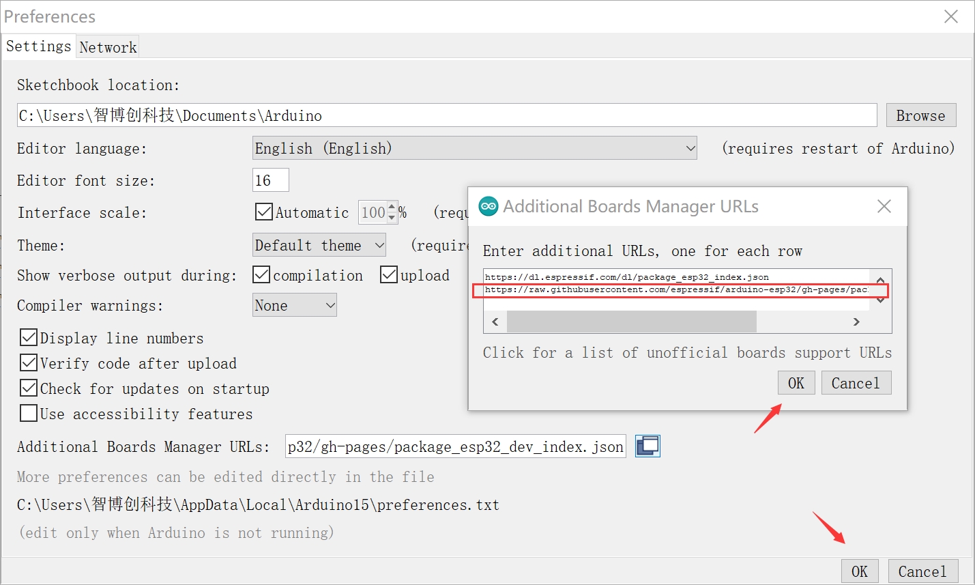Click the Arduino logo in the URLs dialog

(x=489, y=206)
